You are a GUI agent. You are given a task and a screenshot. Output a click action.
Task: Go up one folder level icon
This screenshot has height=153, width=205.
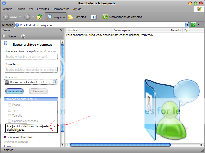click(x=39, y=17)
